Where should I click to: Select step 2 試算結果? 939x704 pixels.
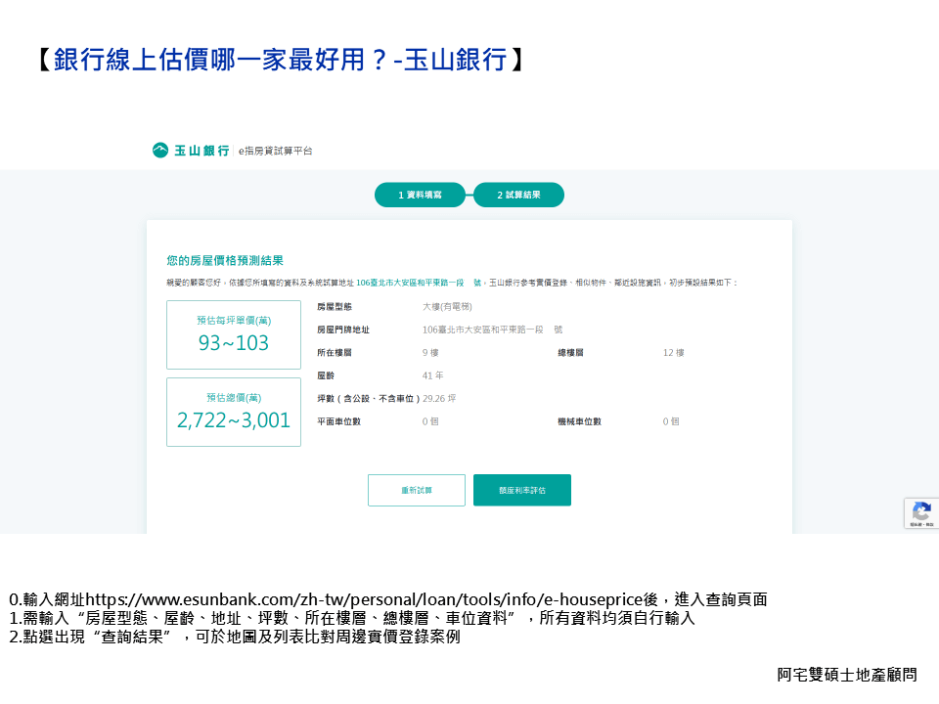(518, 195)
